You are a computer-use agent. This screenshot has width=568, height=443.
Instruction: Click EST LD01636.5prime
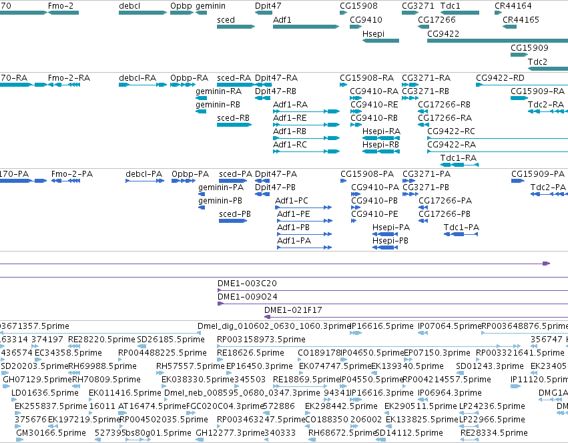(x=14, y=400)
